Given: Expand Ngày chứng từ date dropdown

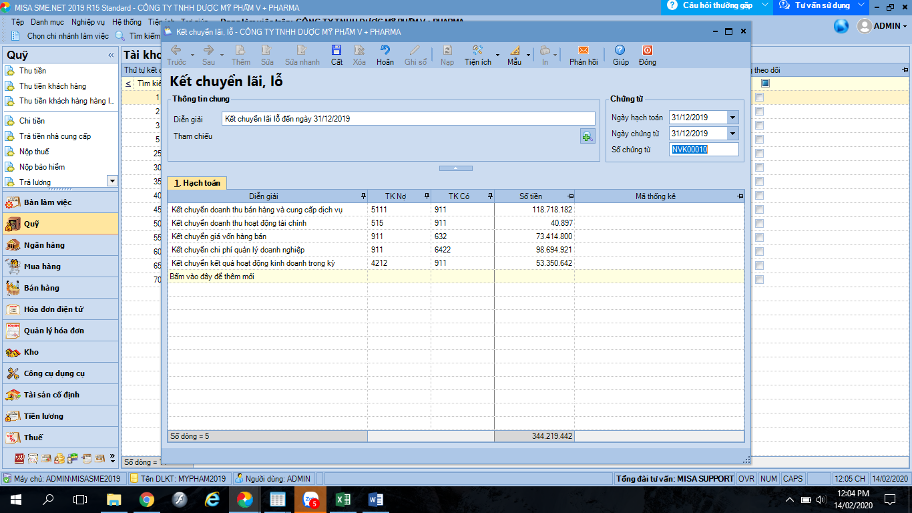Looking at the screenshot, I should [x=733, y=134].
